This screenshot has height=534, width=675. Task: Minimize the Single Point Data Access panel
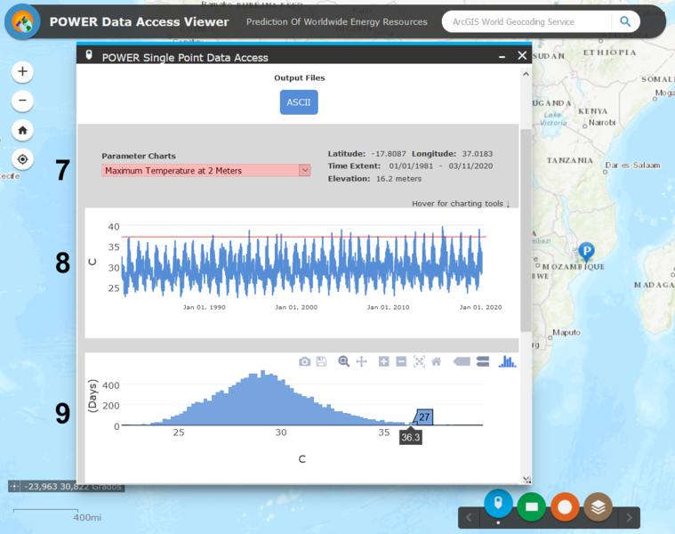[502, 56]
